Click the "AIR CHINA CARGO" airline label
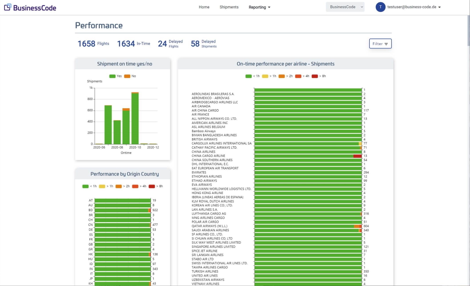The image size is (470, 286). tap(205, 111)
